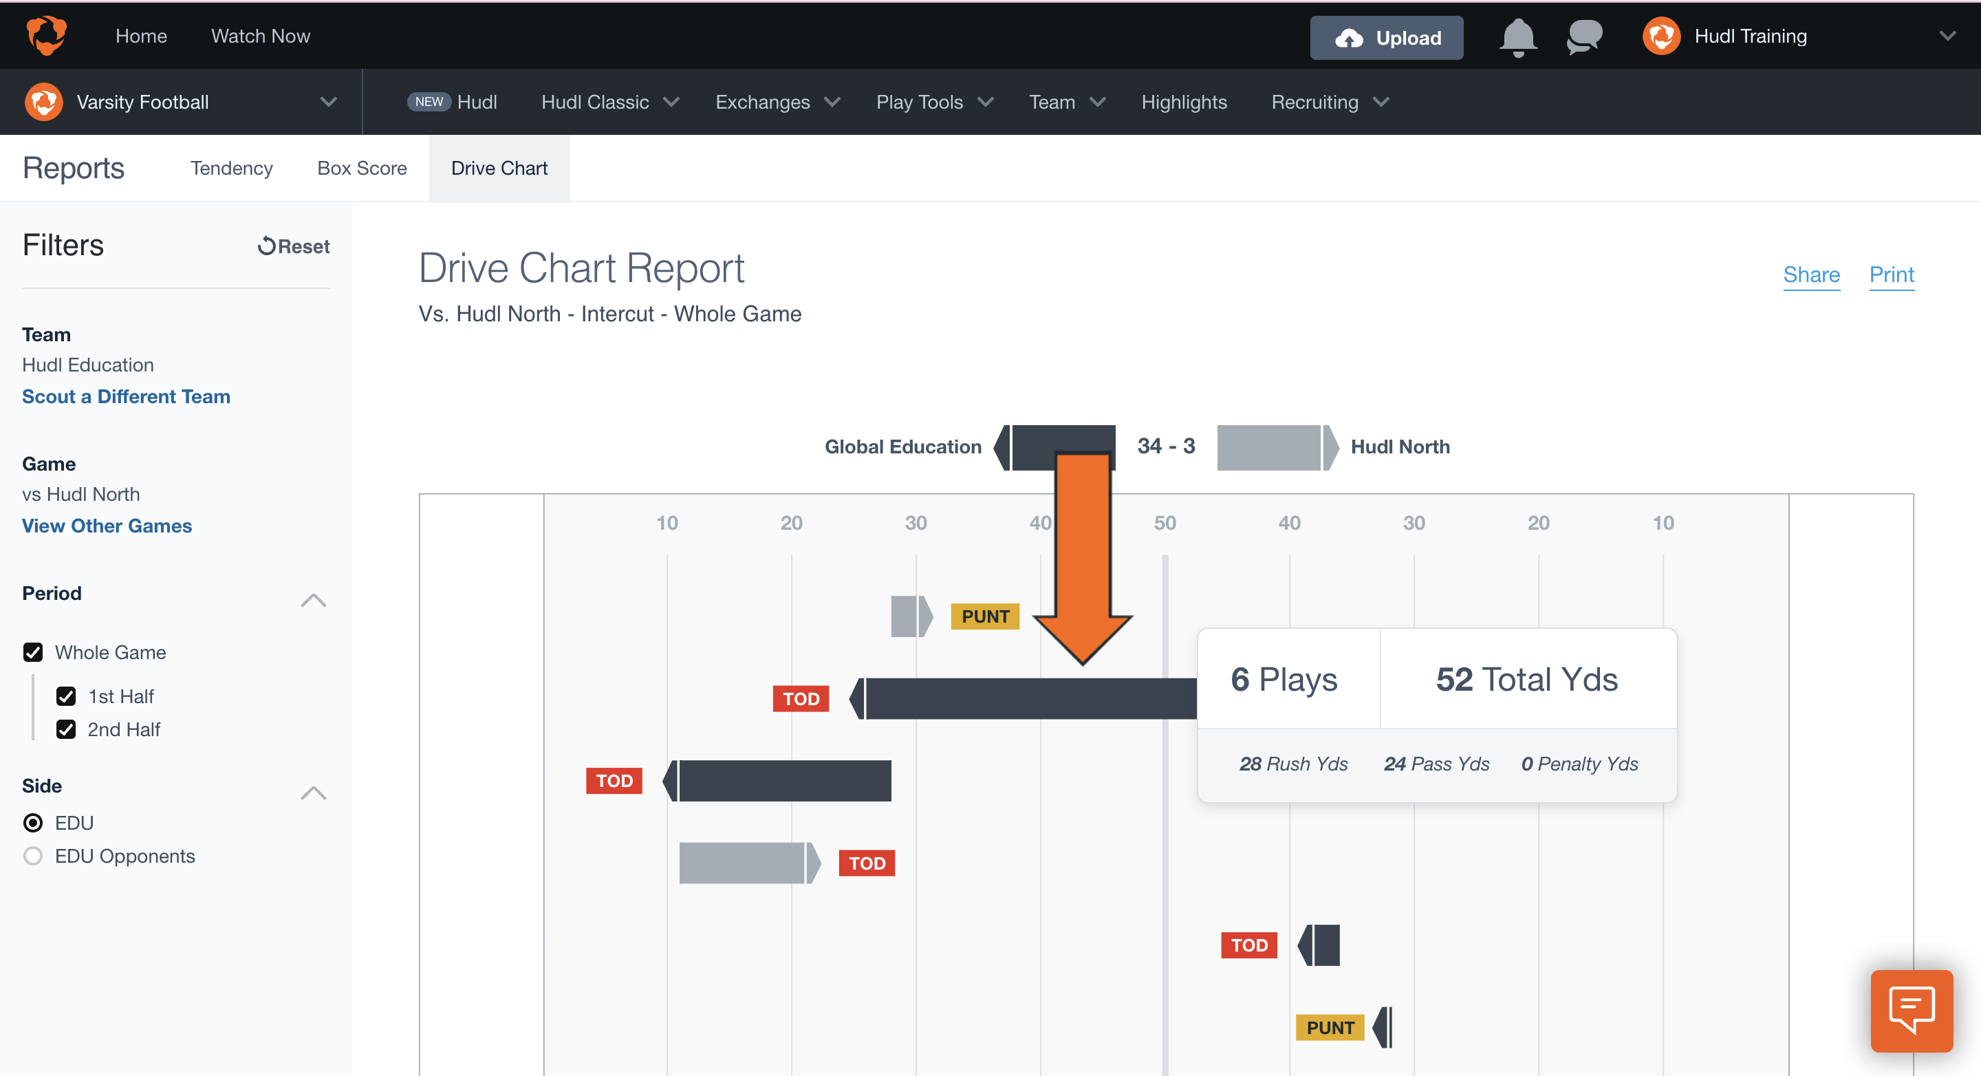This screenshot has height=1076, width=1981.
Task: Switch to the Tendency tab
Action: (232, 168)
